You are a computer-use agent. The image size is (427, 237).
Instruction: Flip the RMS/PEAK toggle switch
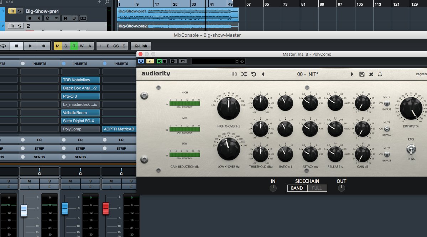point(411,149)
